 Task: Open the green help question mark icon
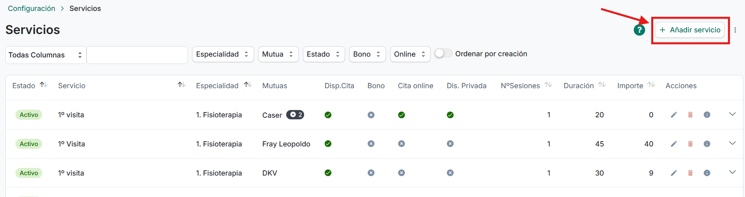click(639, 30)
